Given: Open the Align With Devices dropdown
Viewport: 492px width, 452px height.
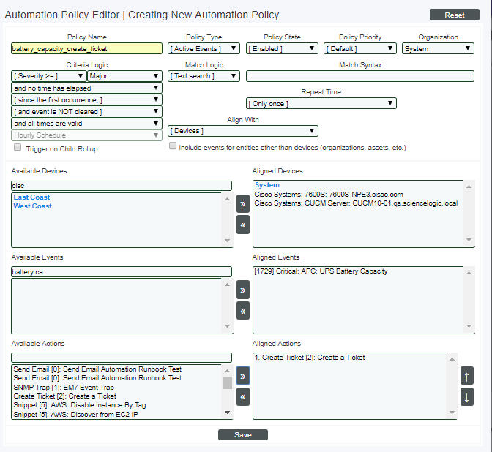Looking at the screenshot, I should point(242,131).
